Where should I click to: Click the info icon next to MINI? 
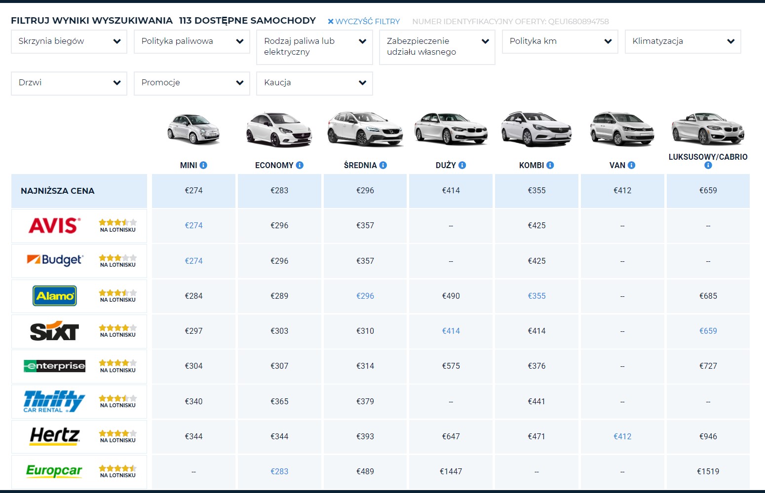(x=203, y=166)
